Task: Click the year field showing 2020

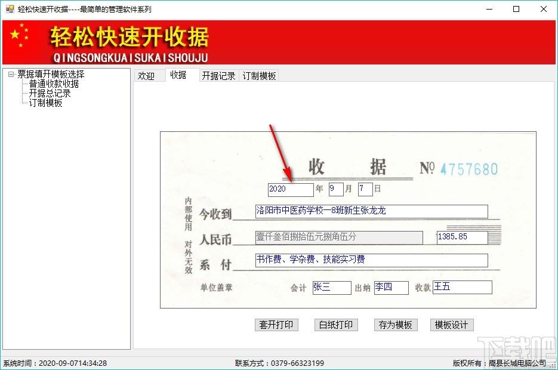Action: (291, 189)
